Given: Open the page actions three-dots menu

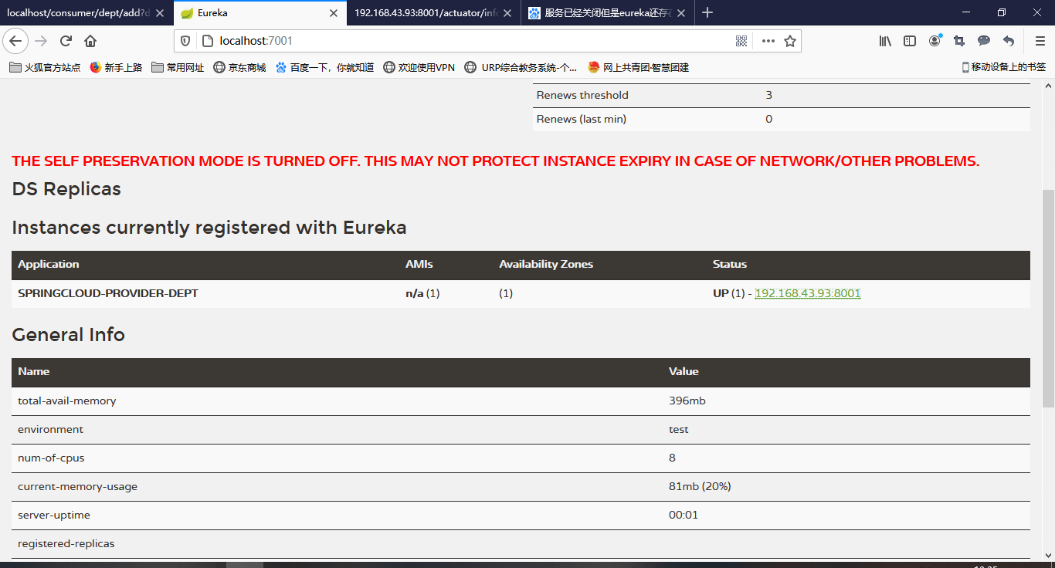Looking at the screenshot, I should pos(768,41).
